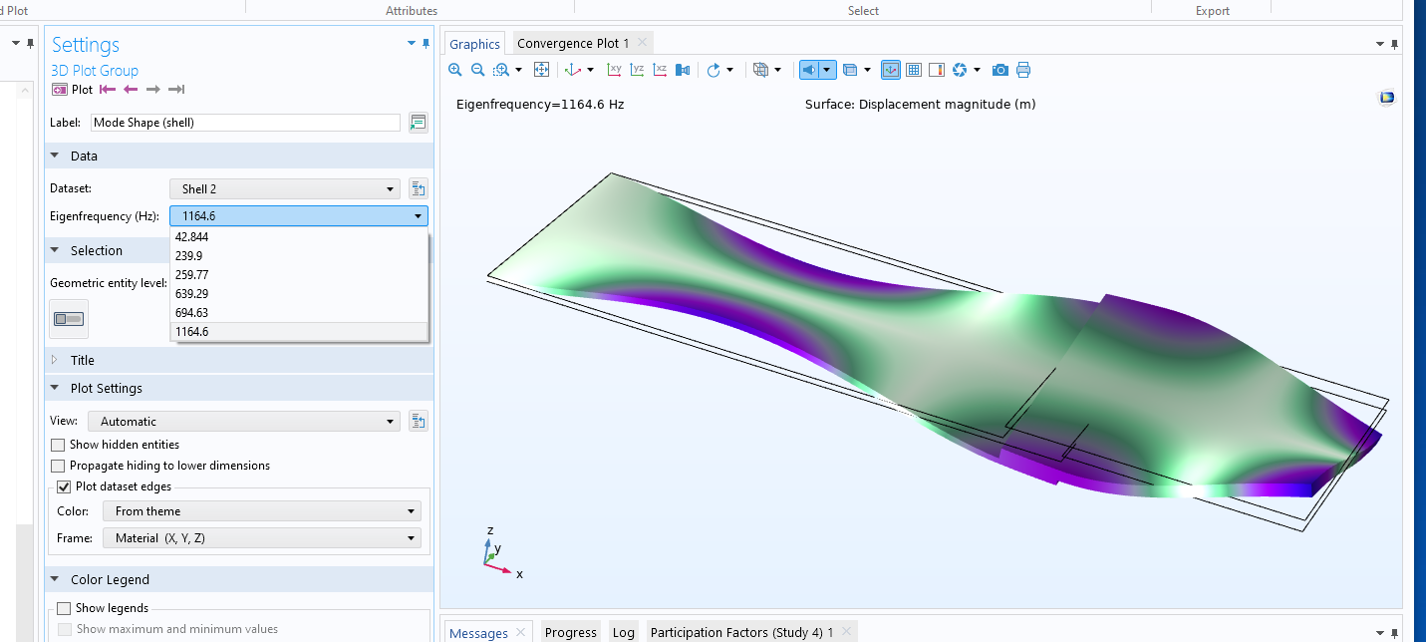The image size is (1426, 642).
Task: Open the Frame dropdown set to Material
Action: (261, 538)
